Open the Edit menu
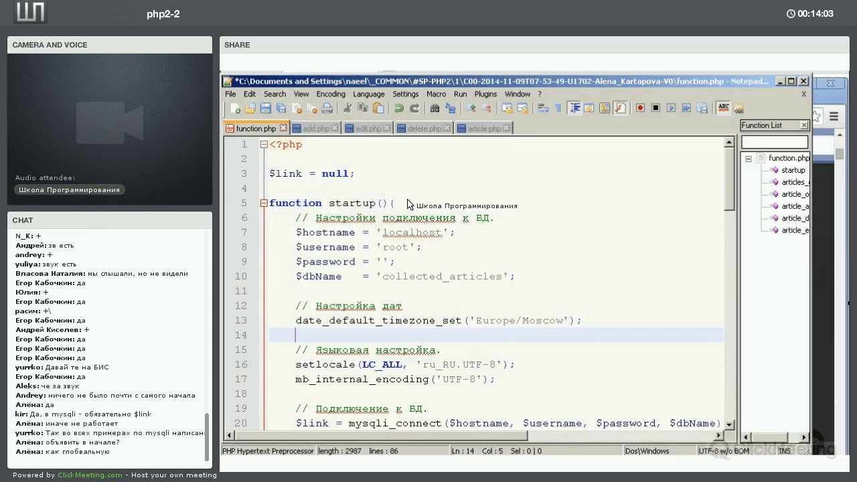The height and width of the screenshot is (482, 857). (250, 94)
